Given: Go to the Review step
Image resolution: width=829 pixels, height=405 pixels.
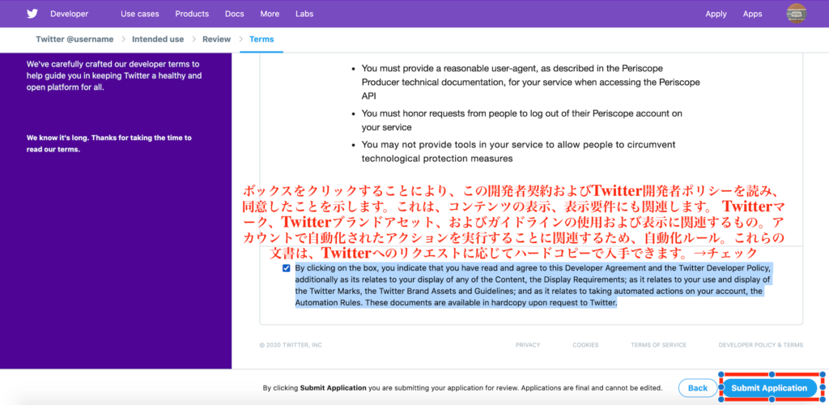Looking at the screenshot, I should 216,39.
